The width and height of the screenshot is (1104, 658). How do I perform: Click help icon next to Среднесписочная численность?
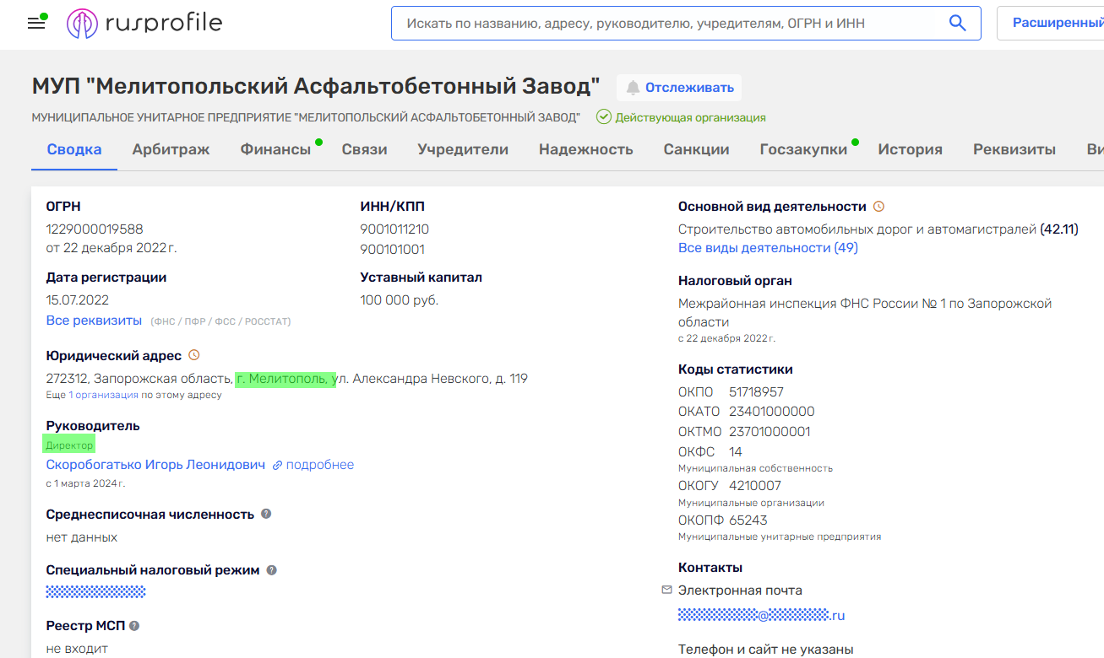click(x=266, y=514)
